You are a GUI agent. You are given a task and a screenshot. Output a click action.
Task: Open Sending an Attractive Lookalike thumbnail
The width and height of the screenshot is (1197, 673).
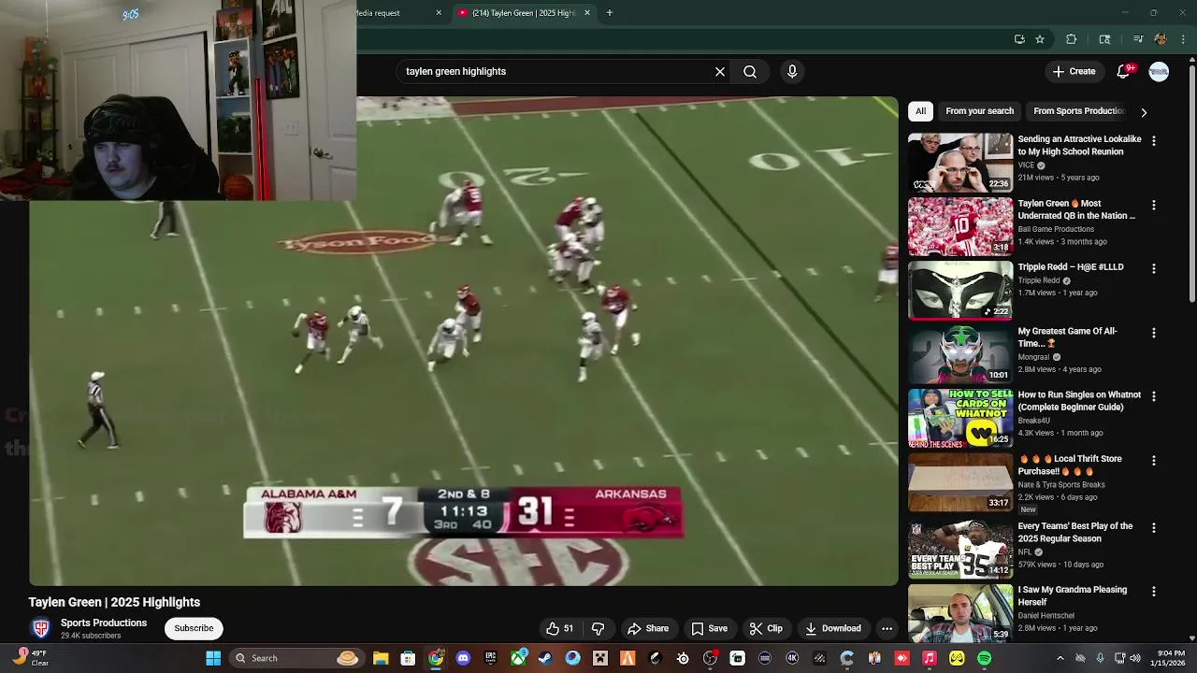[x=960, y=163]
